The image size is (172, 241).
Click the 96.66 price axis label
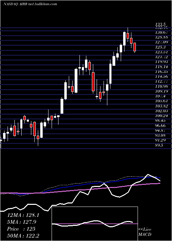tap(161, 126)
